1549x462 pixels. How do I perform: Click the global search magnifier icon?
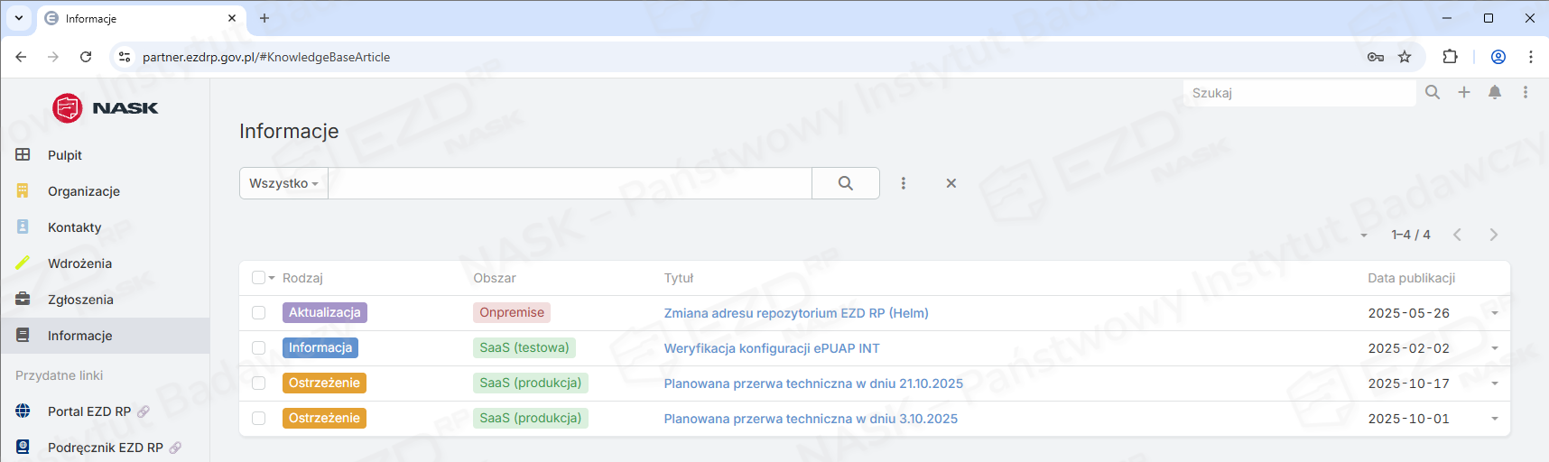click(x=1433, y=92)
